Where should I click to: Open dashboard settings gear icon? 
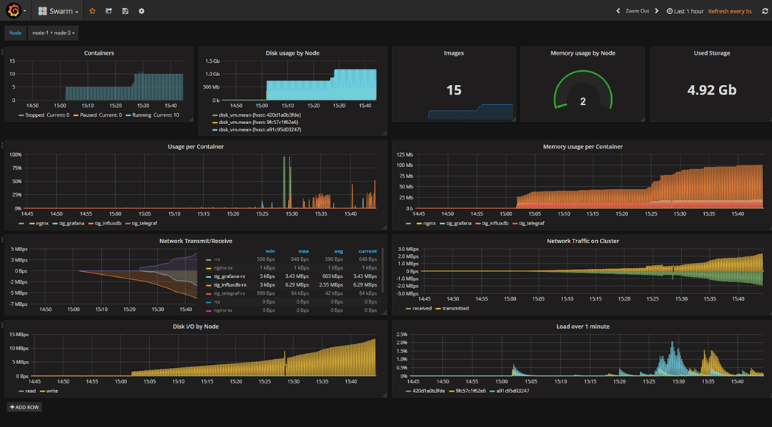click(141, 11)
